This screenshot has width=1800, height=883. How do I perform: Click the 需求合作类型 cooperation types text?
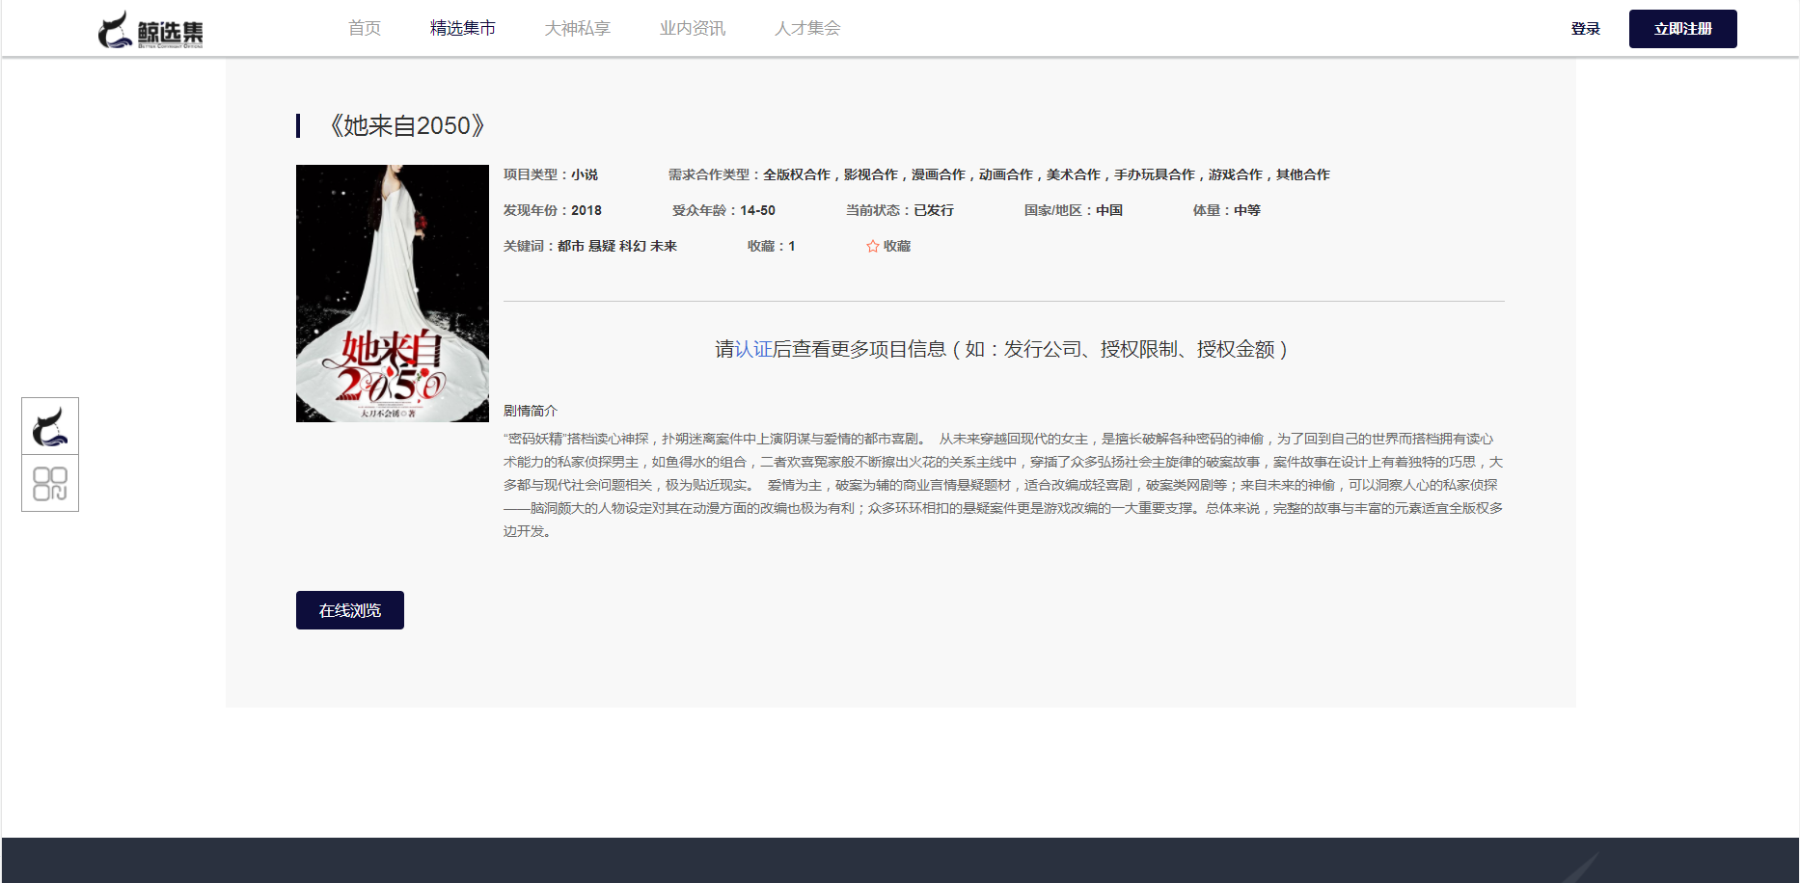click(x=999, y=174)
